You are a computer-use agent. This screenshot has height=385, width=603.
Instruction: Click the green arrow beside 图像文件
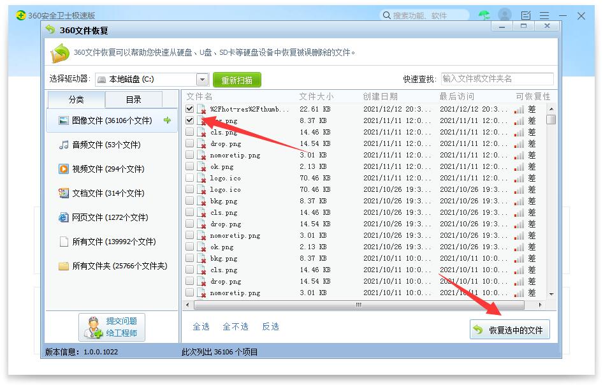click(x=167, y=120)
